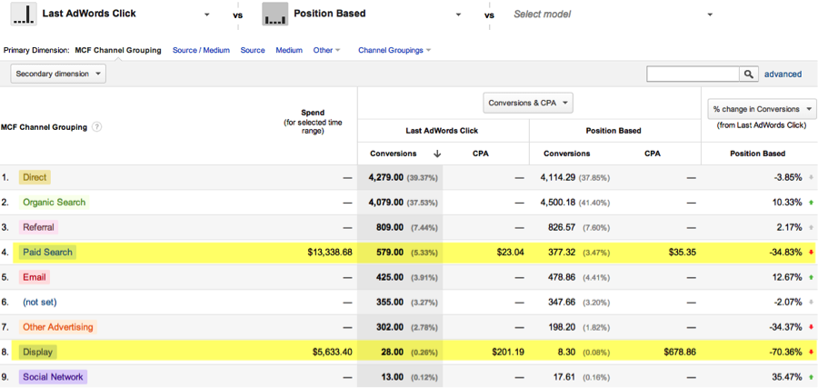818x388 pixels.
Task: Click the red down arrow for Paid Search
Action: click(x=811, y=253)
